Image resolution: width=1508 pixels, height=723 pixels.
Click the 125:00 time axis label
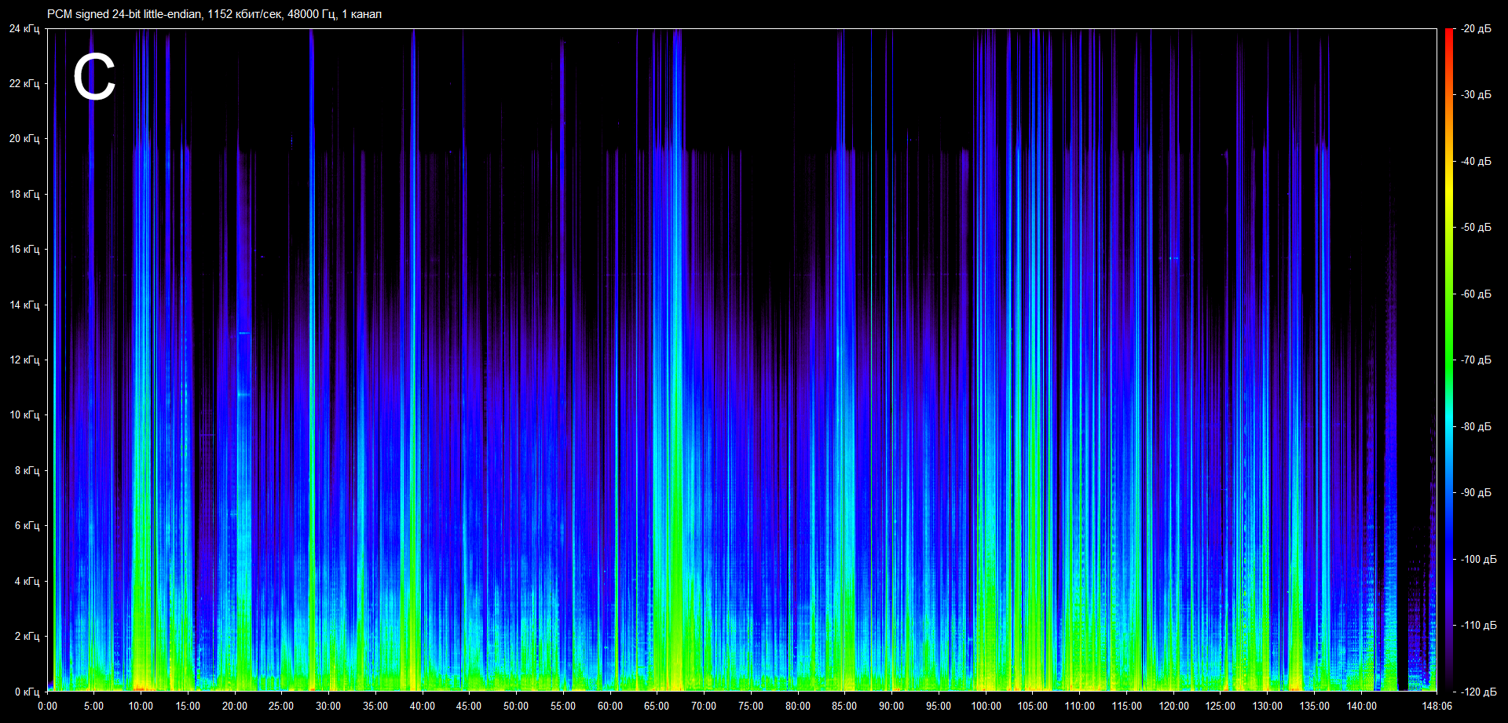point(1220,706)
